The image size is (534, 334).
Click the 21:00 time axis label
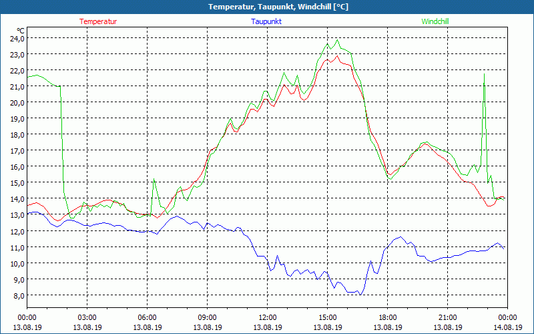[447, 318]
